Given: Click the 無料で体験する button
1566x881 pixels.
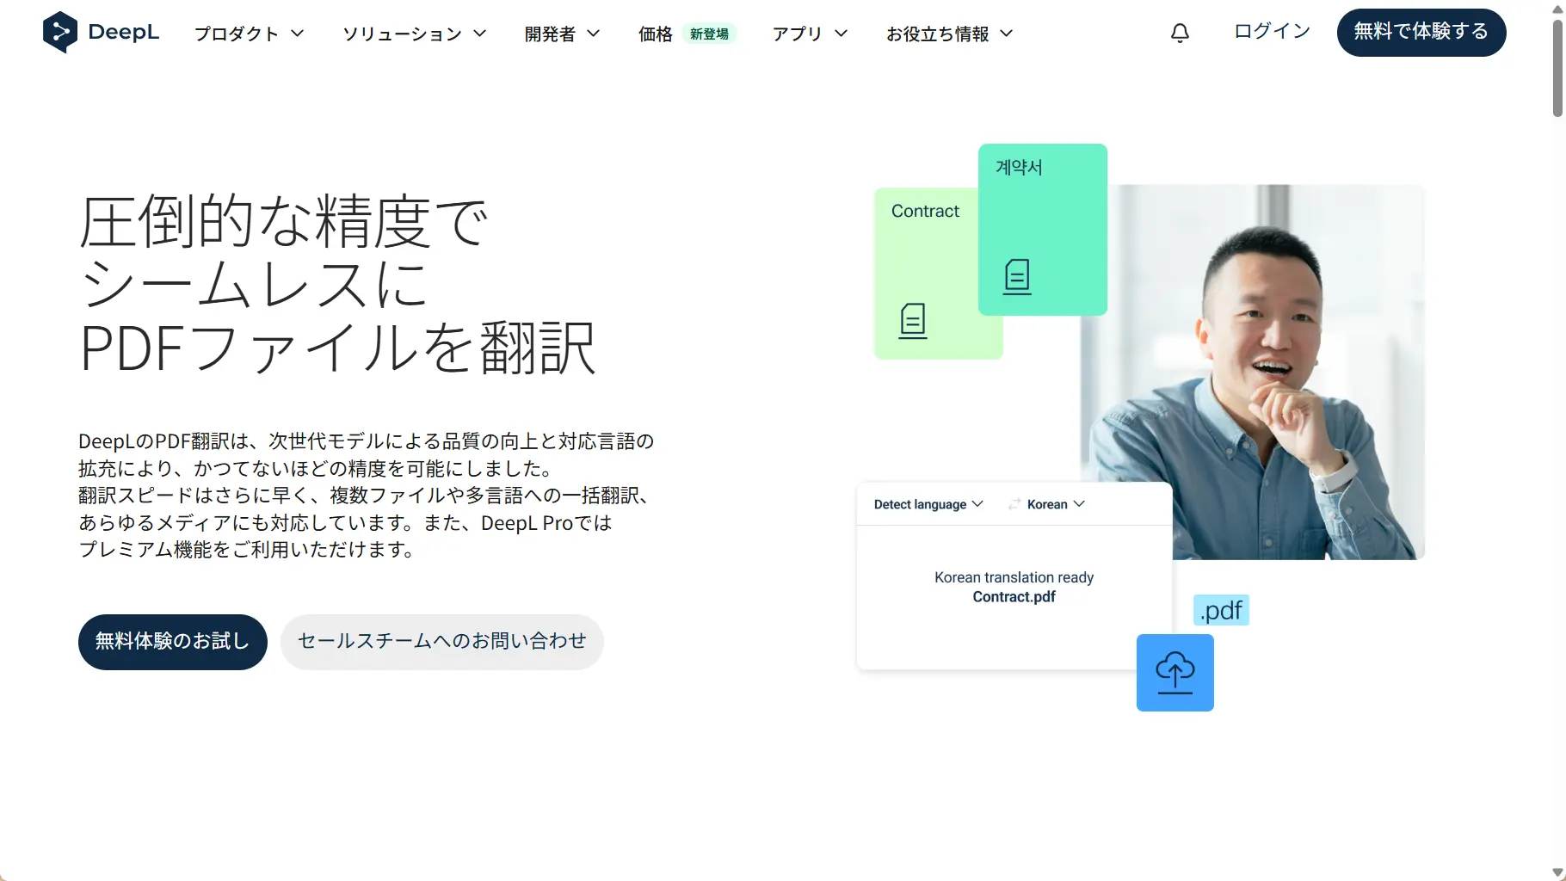Looking at the screenshot, I should point(1421,32).
